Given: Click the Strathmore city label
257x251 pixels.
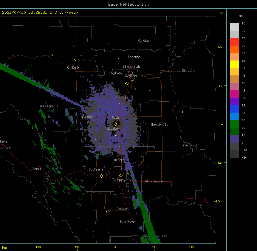Looking at the screenshot, I should [154, 181].
